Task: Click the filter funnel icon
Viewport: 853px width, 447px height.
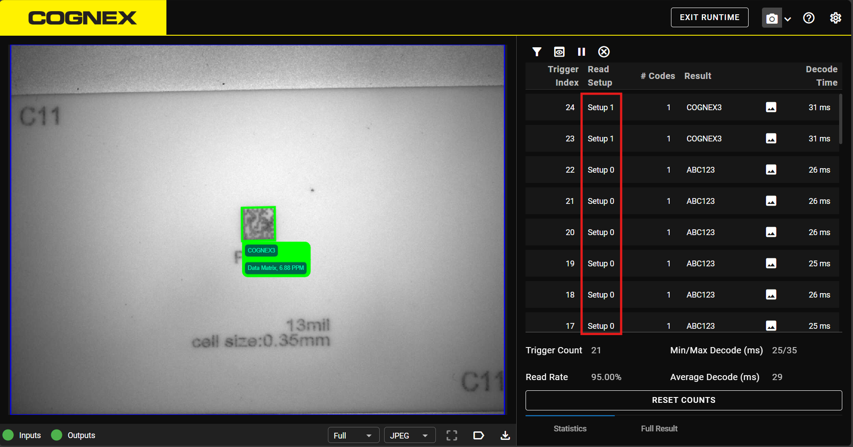Action: coord(537,52)
